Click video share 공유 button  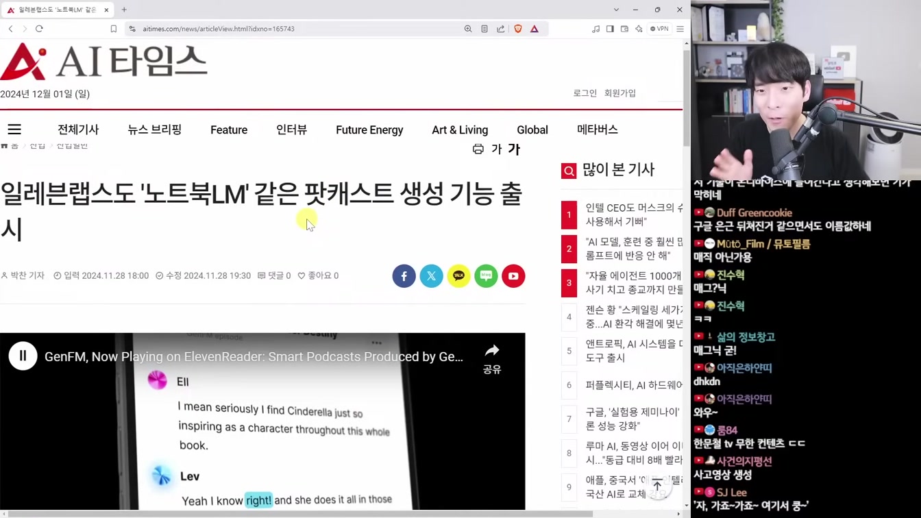[x=492, y=359]
